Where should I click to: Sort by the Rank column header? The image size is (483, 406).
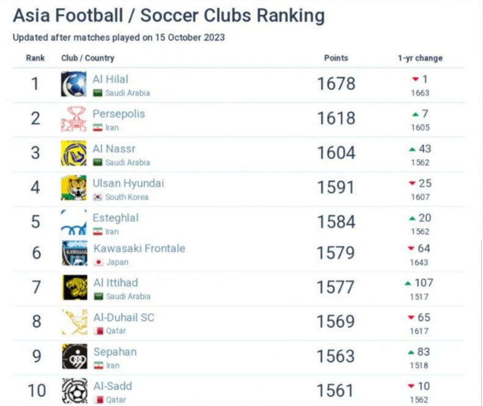coord(35,58)
